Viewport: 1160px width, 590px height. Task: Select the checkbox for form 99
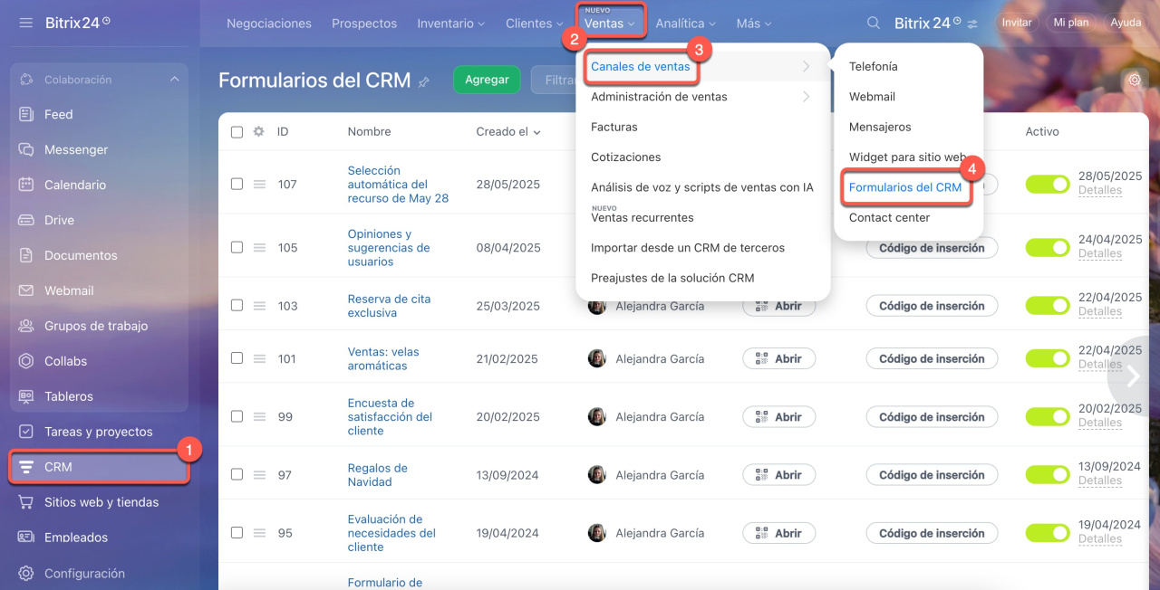tap(237, 417)
